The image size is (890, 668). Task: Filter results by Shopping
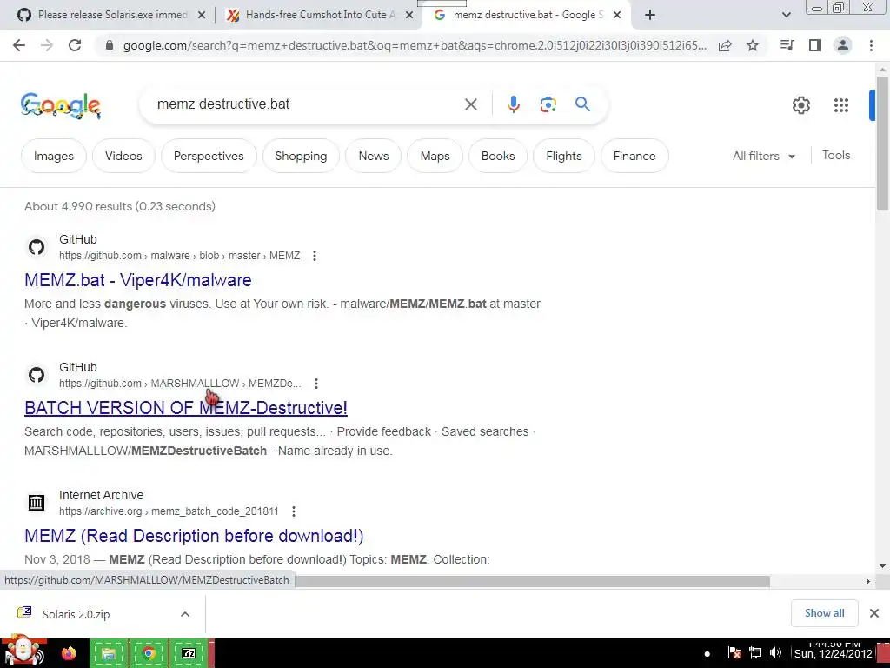click(301, 156)
